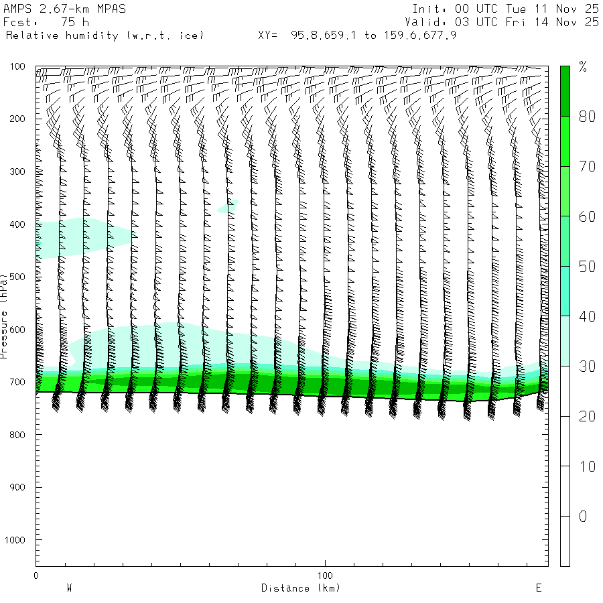Click the 'Init: 00 UTC Tue 11 Nov 25' text

pos(505,9)
